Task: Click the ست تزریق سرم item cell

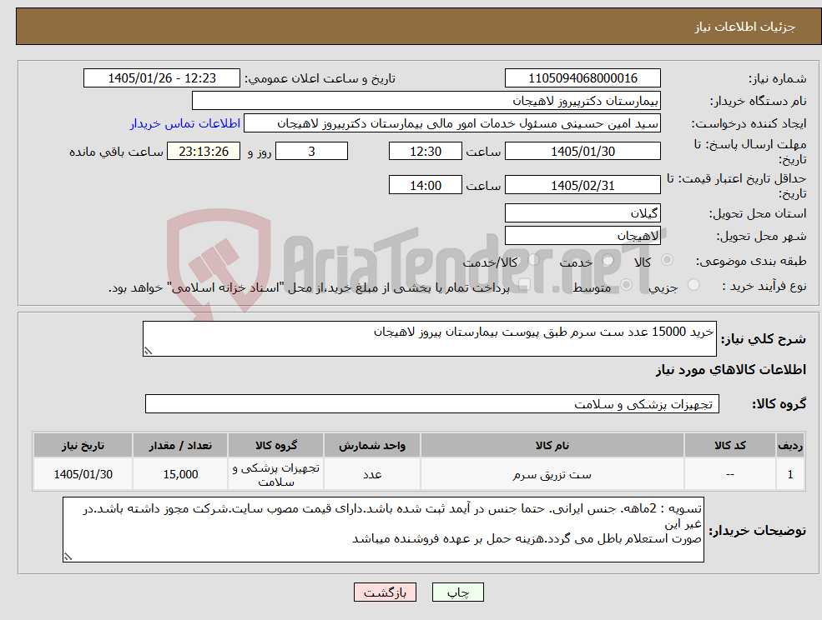Action: (552, 474)
